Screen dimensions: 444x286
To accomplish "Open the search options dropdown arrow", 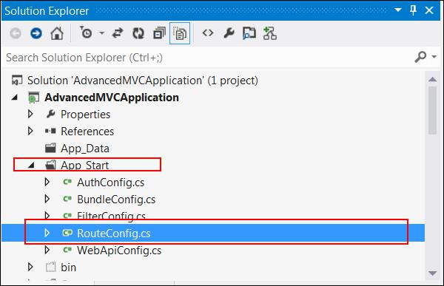I will pyautogui.click(x=434, y=57).
